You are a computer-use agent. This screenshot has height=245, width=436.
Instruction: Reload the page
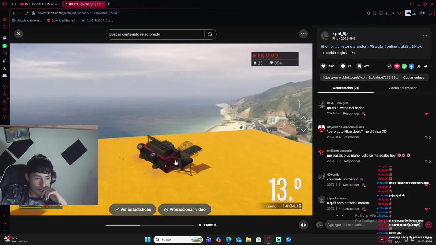click(26, 13)
